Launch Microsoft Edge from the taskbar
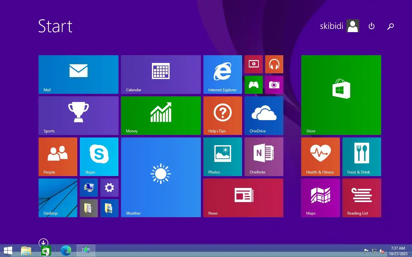The image size is (412, 257). (66, 251)
